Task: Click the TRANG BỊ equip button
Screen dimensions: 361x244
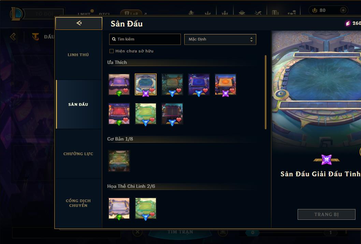Action: click(x=326, y=214)
